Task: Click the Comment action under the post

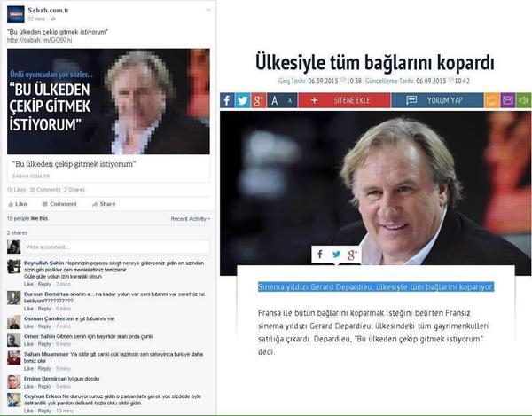Action: pos(59,204)
